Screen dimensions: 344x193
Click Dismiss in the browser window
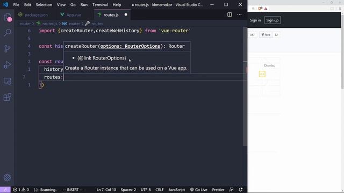click(269, 65)
